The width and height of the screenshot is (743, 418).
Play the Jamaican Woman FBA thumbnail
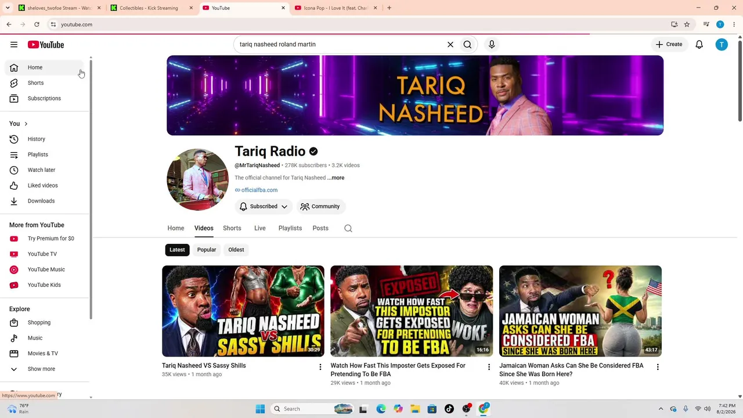[580, 311]
